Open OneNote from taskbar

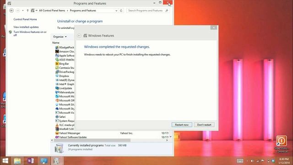[31, 161]
